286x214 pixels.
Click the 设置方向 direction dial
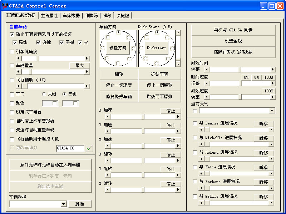coord(118,47)
